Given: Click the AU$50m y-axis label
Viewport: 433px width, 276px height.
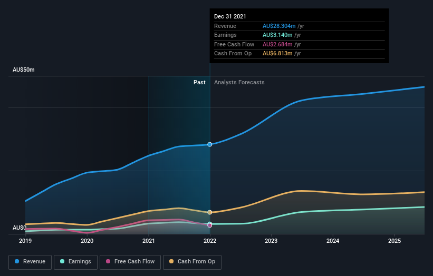Looking at the screenshot, I should pos(24,70).
